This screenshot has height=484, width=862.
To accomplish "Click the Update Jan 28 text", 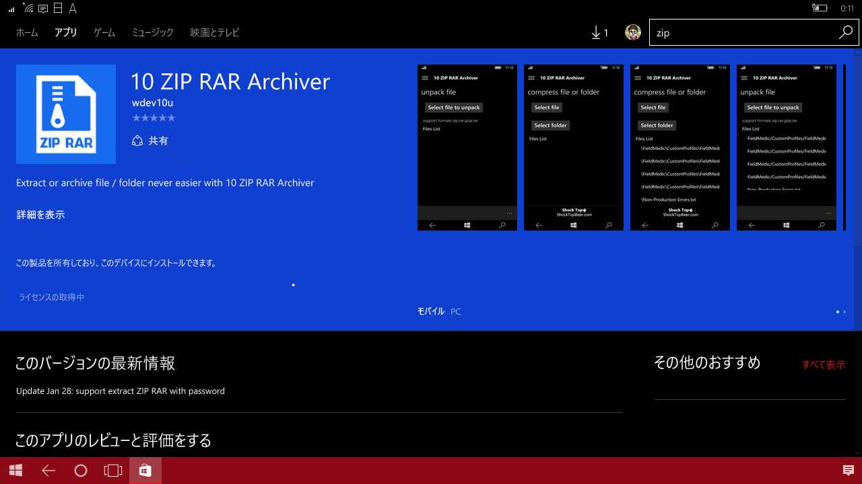I will (x=121, y=391).
